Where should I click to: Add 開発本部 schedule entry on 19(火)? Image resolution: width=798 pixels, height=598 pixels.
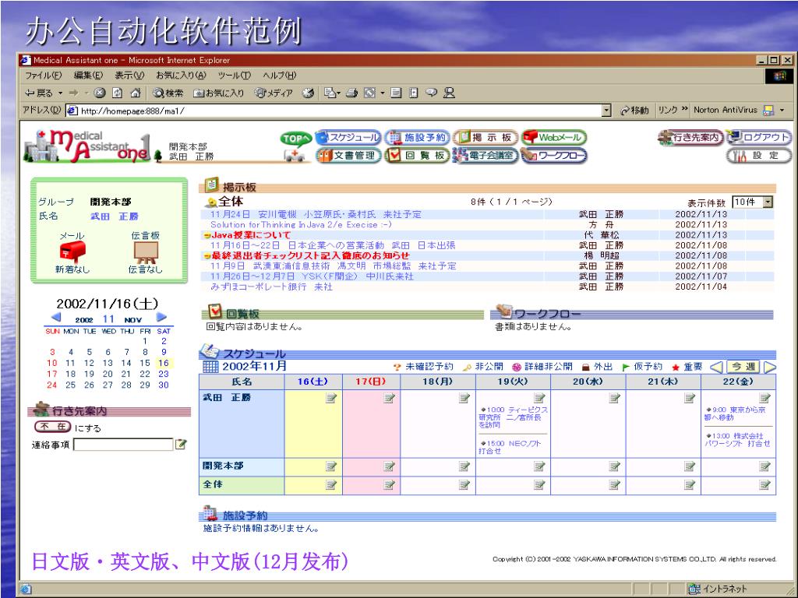coord(539,466)
